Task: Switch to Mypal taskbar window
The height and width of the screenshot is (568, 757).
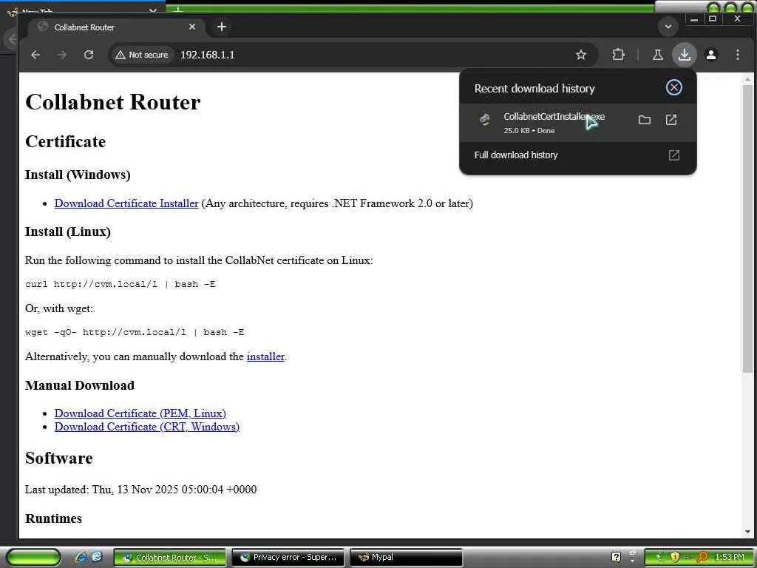Action: [406, 558]
